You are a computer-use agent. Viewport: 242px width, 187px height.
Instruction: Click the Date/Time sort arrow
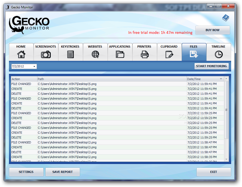coord(221,79)
